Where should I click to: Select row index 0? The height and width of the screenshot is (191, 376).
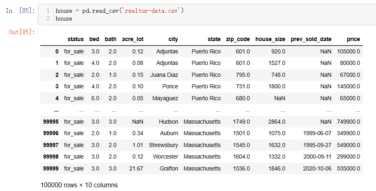pyautogui.click(x=57, y=51)
